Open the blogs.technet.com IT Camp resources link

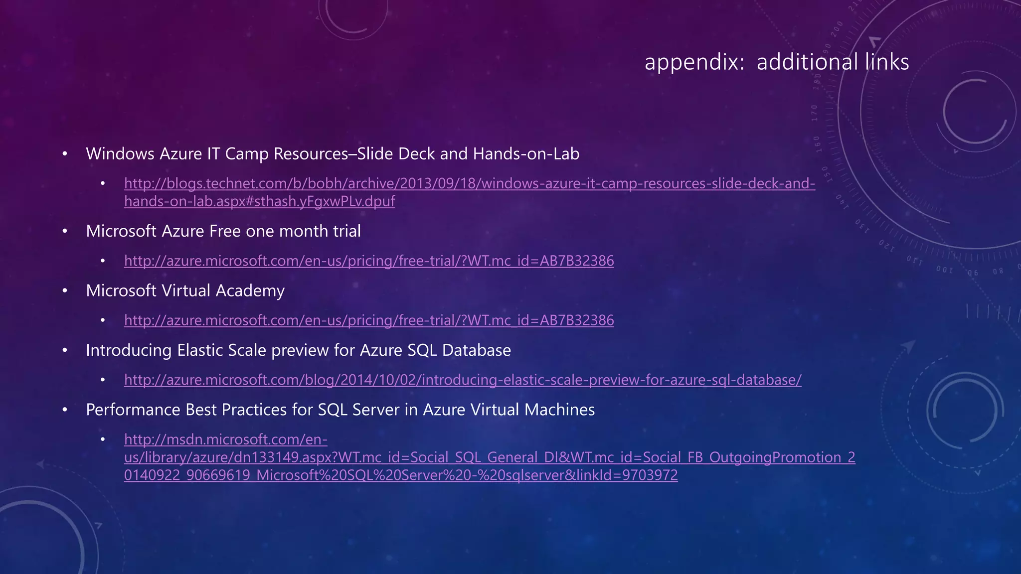tap(470, 192)
